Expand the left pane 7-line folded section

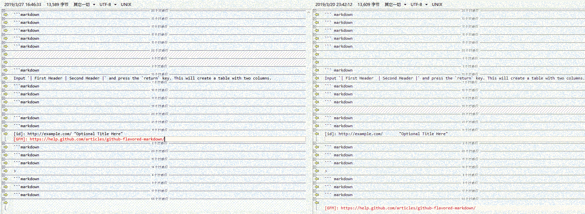(x=3, y=82)
